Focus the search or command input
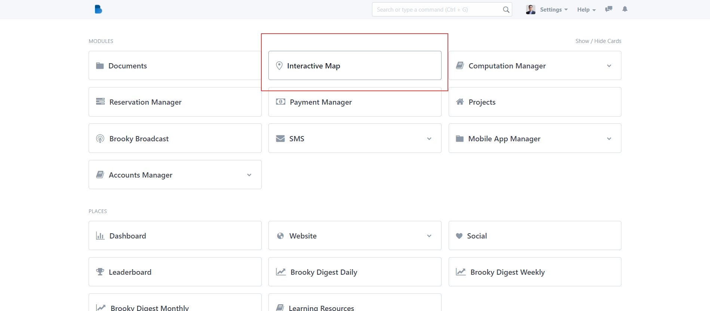 pyautogui.click(x=437, y=10)
